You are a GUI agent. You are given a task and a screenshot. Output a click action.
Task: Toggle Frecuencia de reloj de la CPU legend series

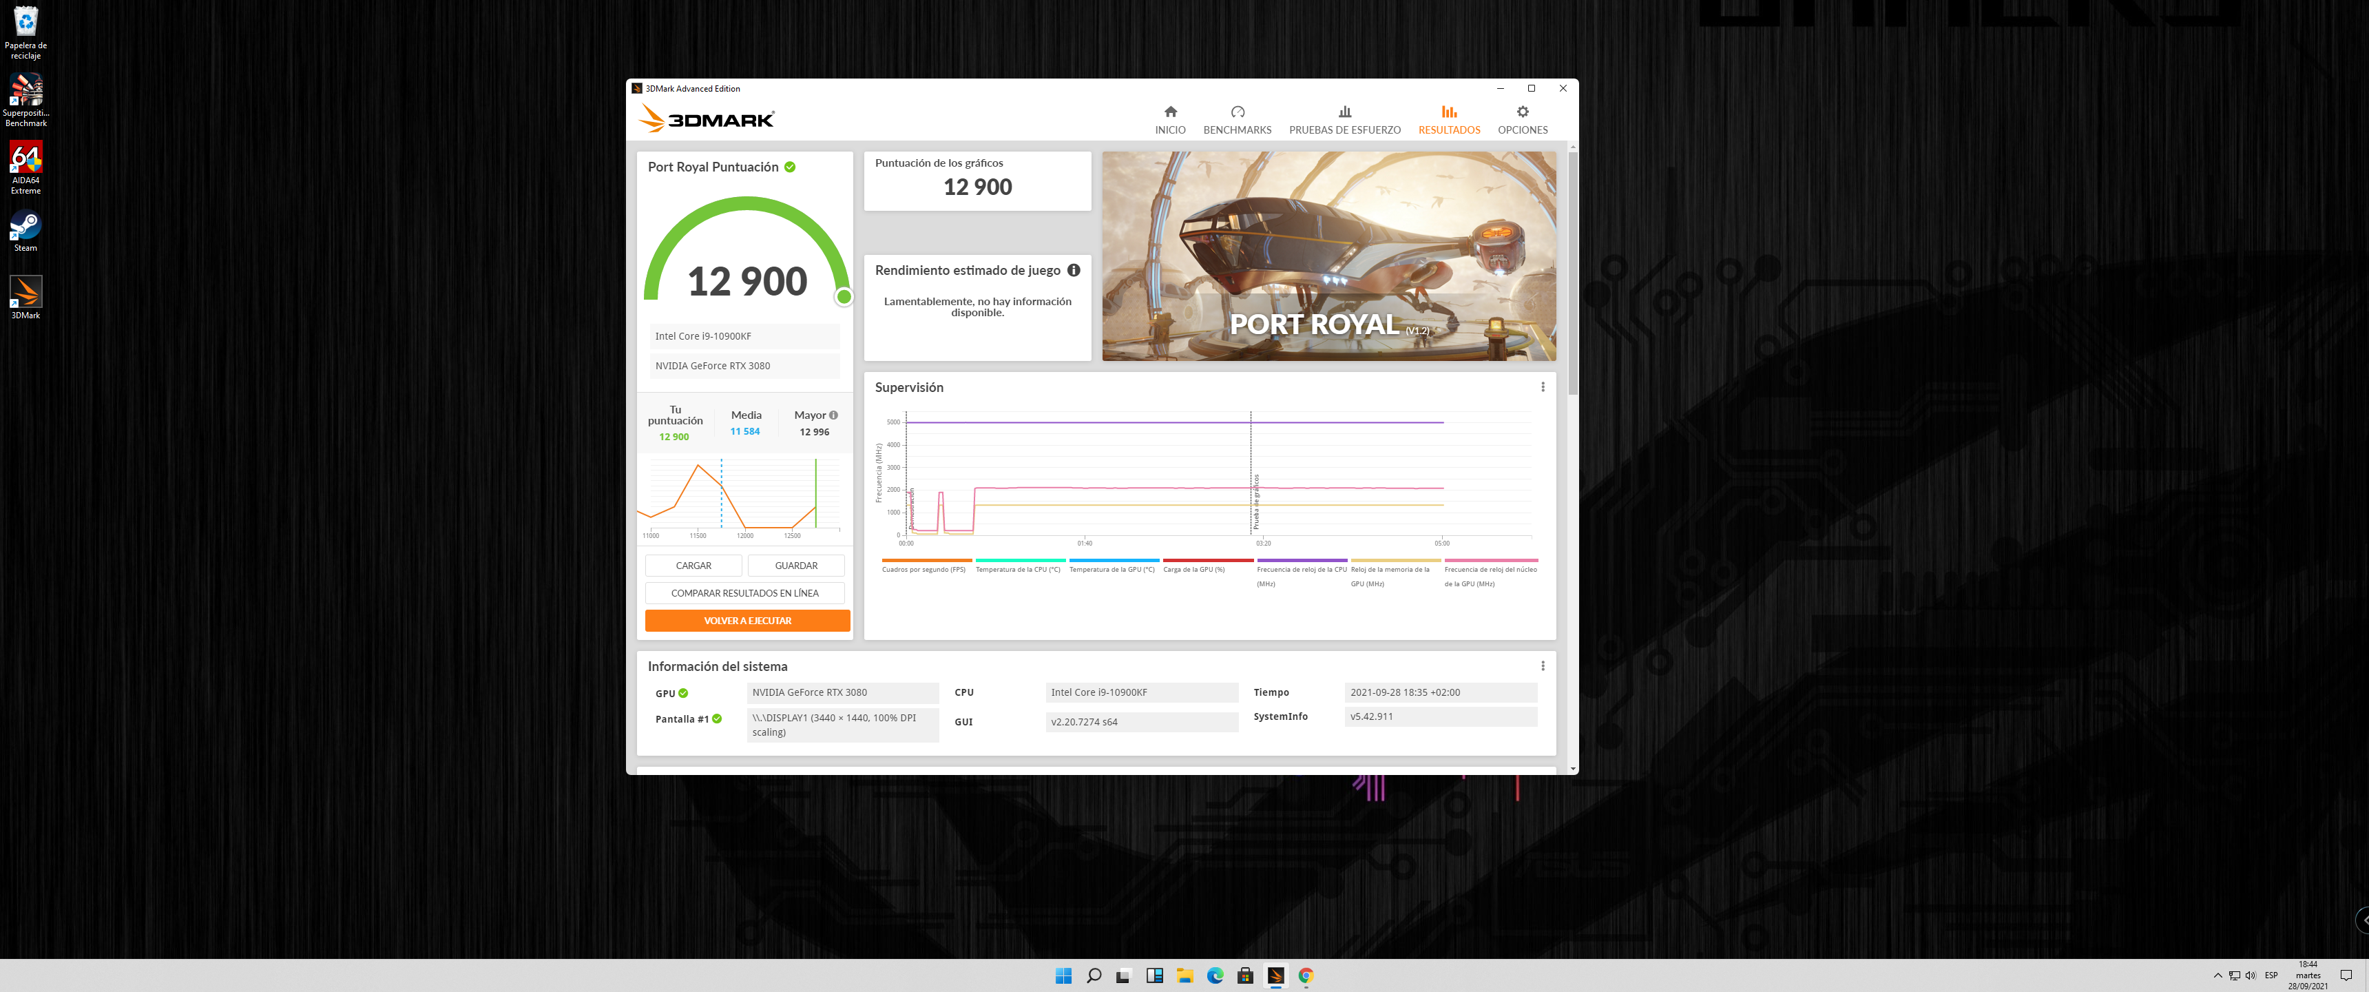1302,572
